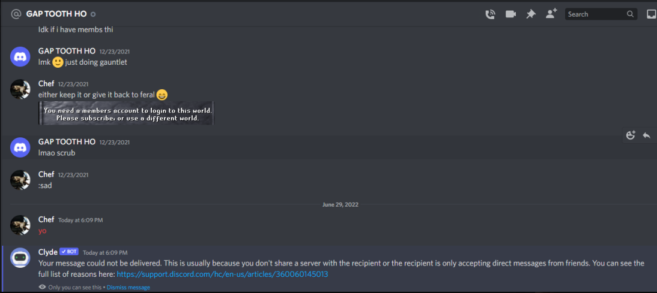
Task: Type in the Search field
Action: [595, 14]
